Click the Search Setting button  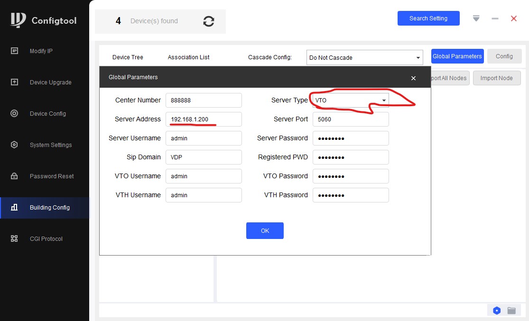(x=428, y=18)
